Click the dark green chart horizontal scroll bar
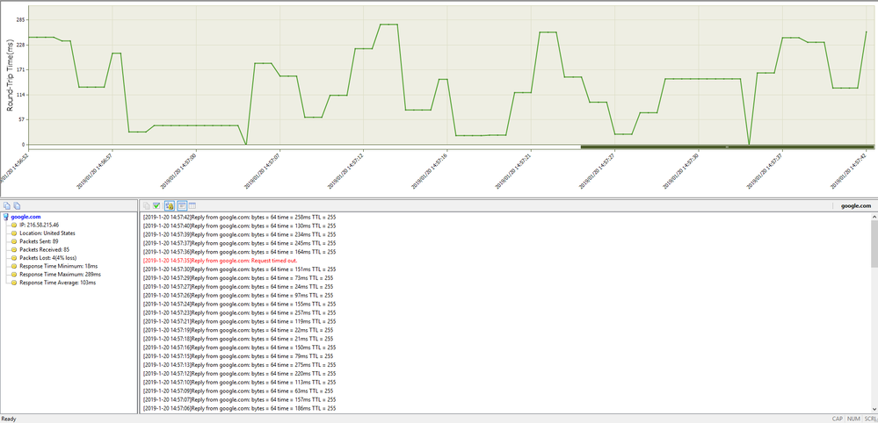The image size is (878, 423). (726, 147)
